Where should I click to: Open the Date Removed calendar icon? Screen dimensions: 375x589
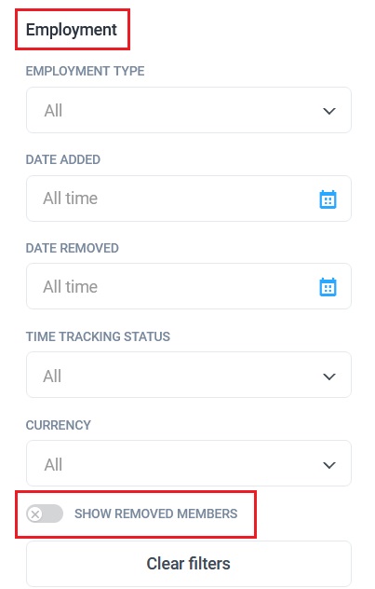coord(328,287)
